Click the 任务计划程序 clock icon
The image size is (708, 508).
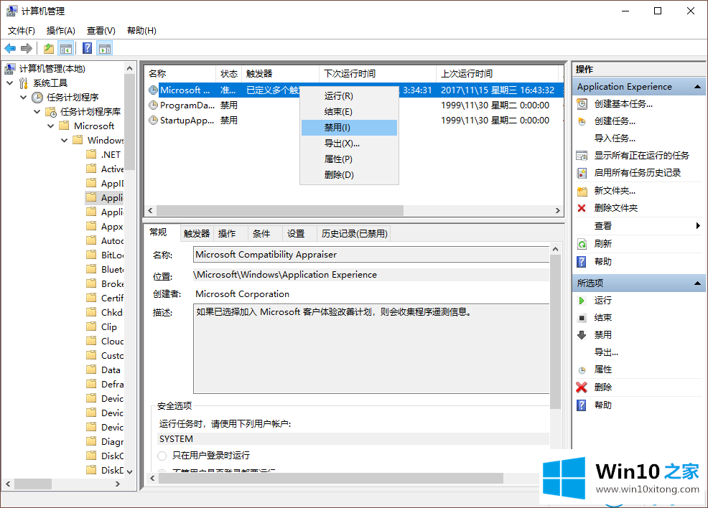pyautogui.click(x=37, y=98)
